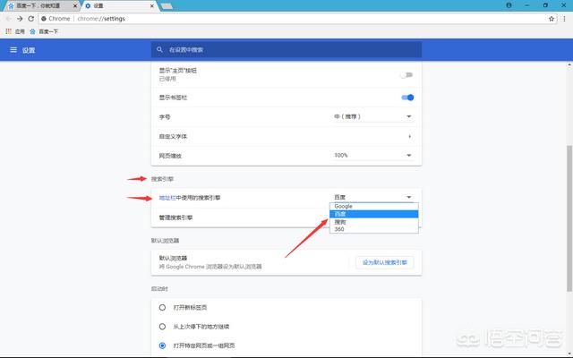Open the 字号 dropdown showing 中(推荐)
The image size is (573, 358).
372,116
